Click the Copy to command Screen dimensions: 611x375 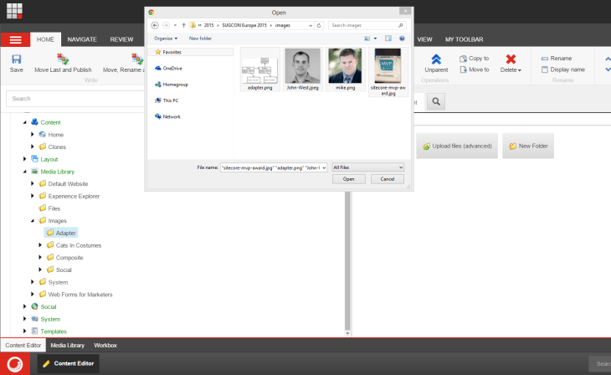point(475,59)
